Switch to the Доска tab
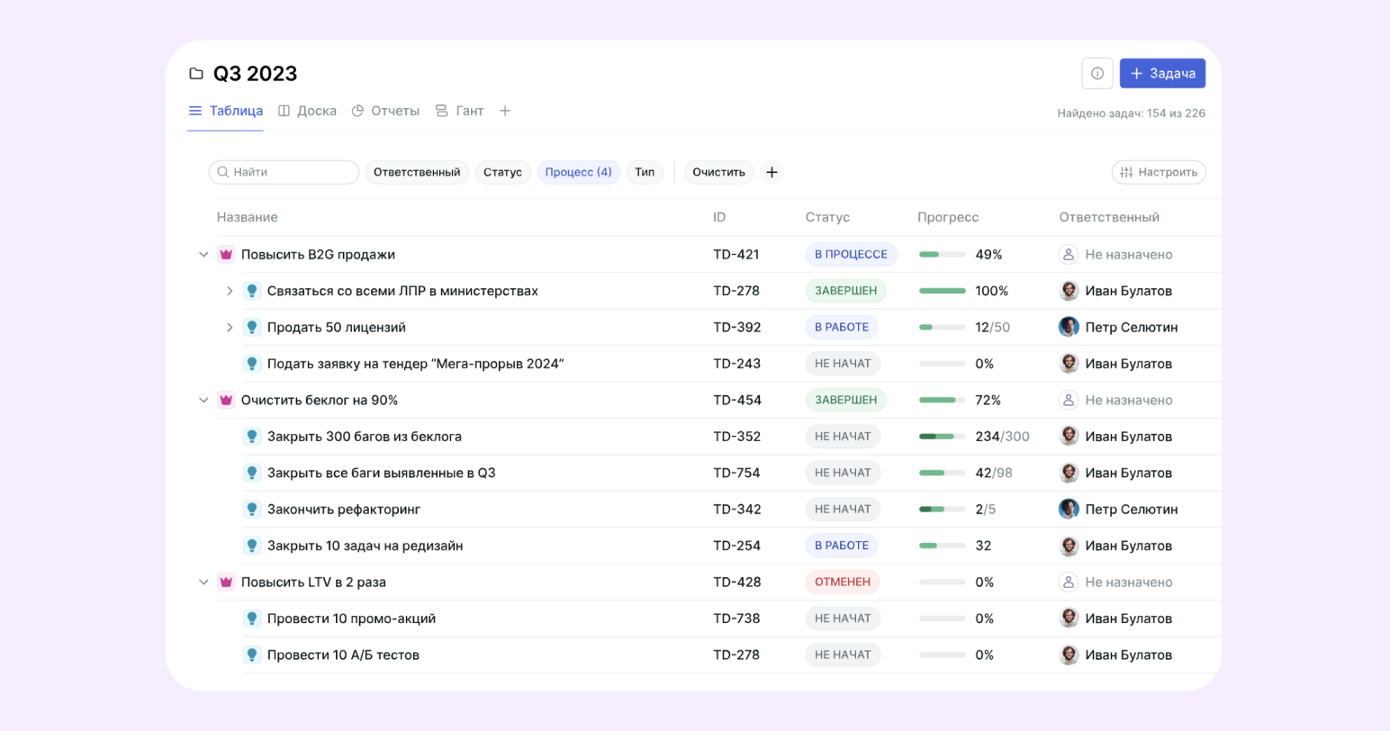The width and height of the screenshot is (1390, 731). pyautogui.click(x=307, y=111)
